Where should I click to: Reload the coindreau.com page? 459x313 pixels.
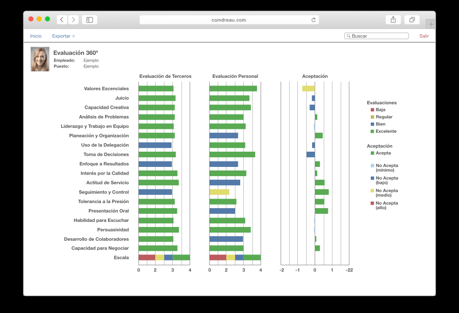coord(314,20)
